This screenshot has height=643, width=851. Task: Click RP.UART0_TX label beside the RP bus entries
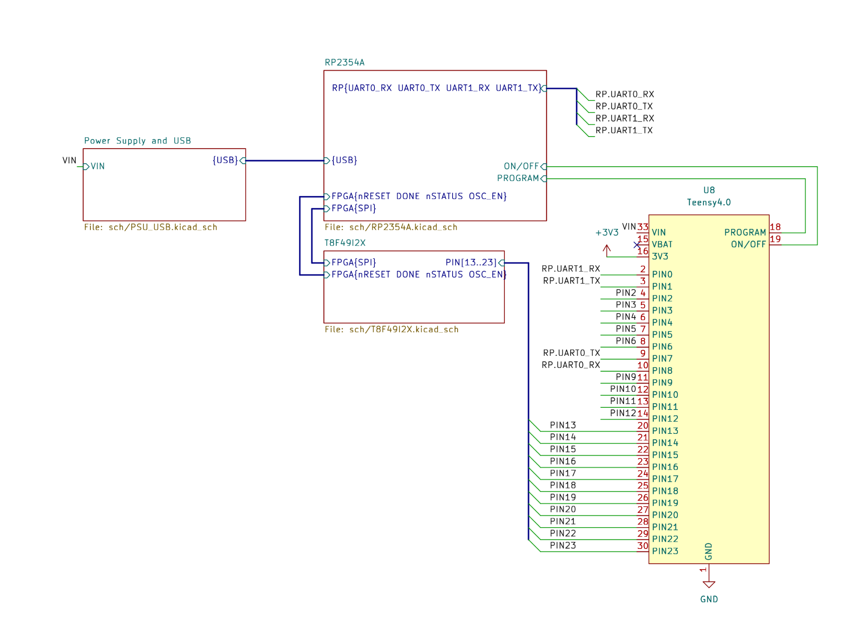pyautogui.click(x=624, y=107)
